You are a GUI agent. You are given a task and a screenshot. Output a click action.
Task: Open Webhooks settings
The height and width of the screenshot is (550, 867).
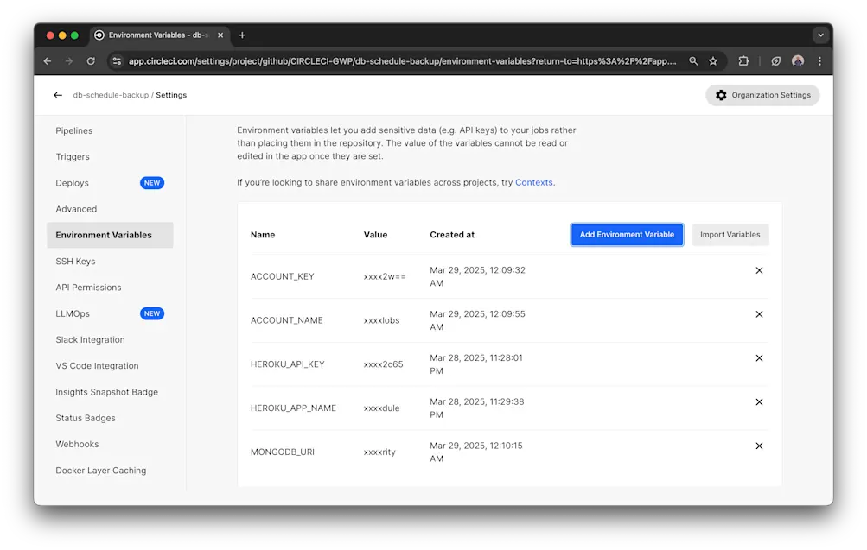point(77,445)
